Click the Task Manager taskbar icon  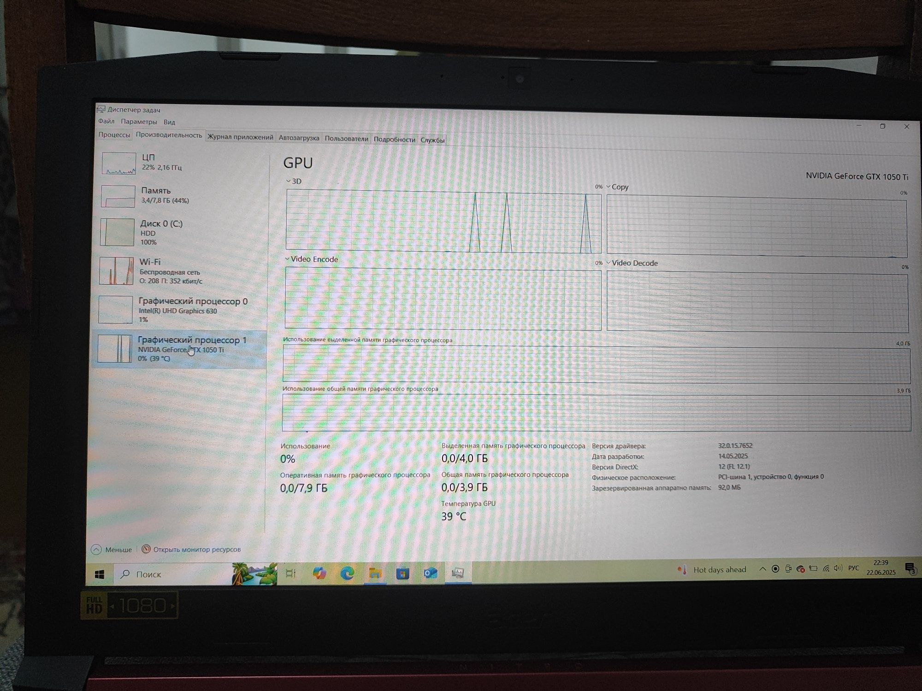[x=458, y=573]
